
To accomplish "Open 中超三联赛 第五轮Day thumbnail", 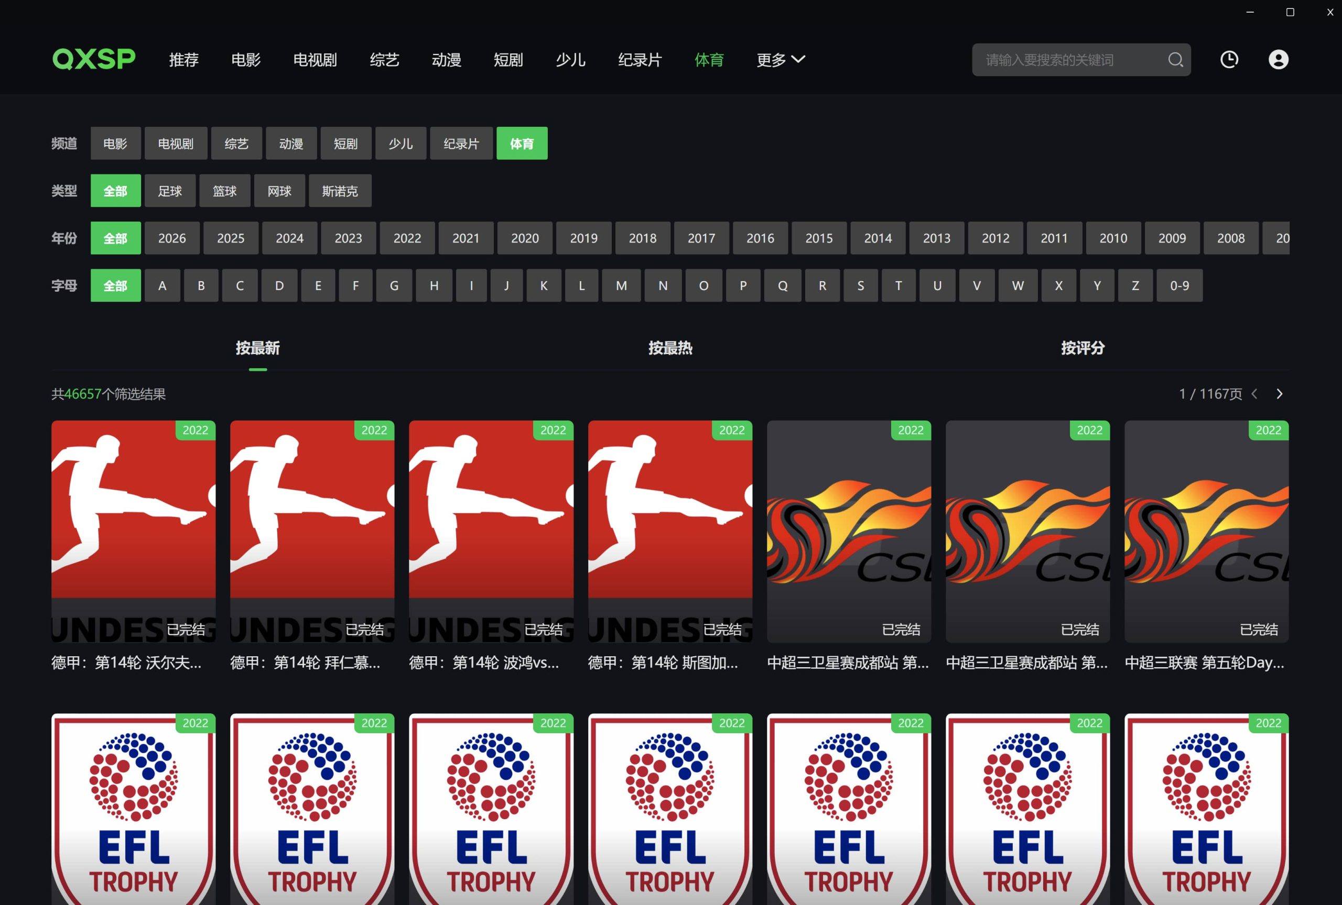I will click(1207, 532).
